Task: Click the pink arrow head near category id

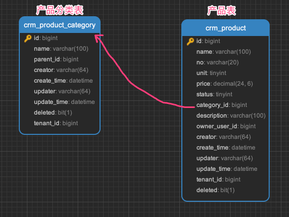Action: [x=98, y=38]
